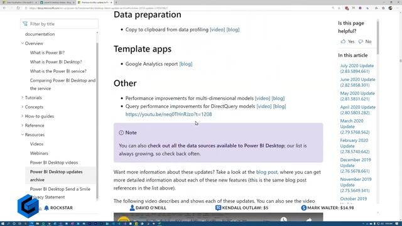This screenshot has width=402, height=226.
Task: Click the video Share arrow icon
Action: pos(309,219)
